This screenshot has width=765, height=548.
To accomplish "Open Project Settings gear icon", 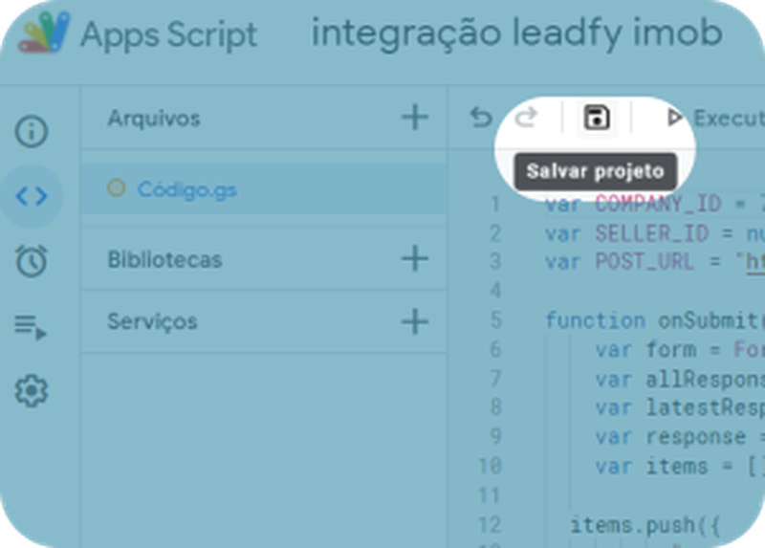I will (32, 391).
